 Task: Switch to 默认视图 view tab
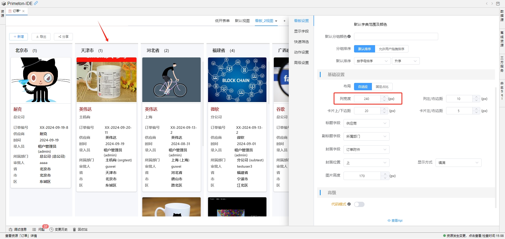coord(242,21)
